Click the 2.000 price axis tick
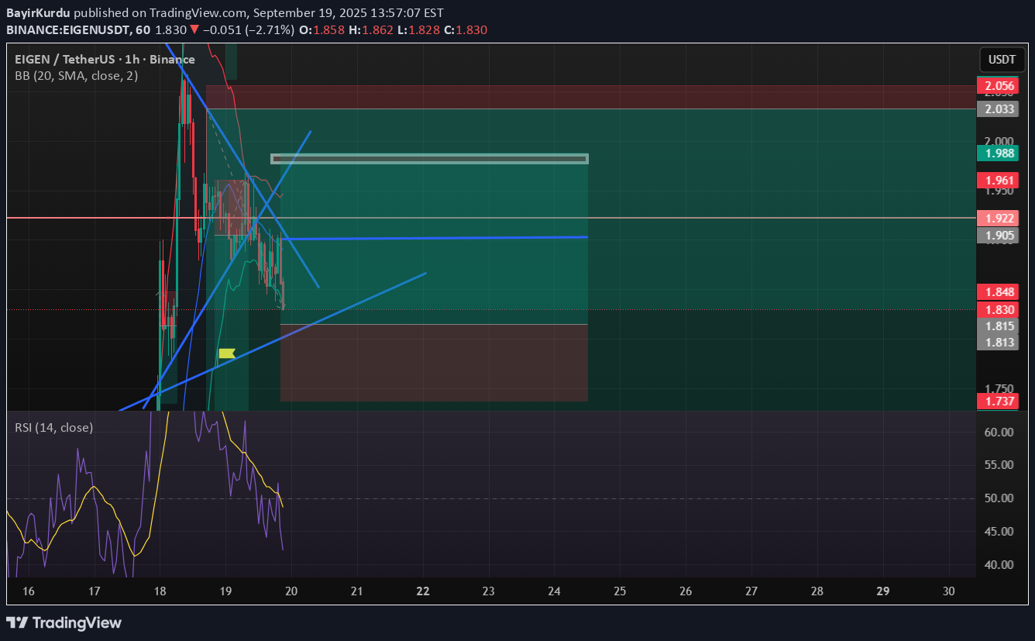Screen dimensions: 1035x641 [999, 141]
